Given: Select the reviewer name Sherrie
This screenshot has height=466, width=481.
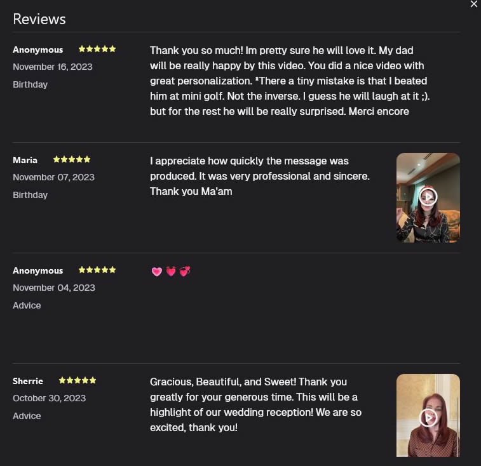Looking at the screenshot, I should [x=28, y=381].
